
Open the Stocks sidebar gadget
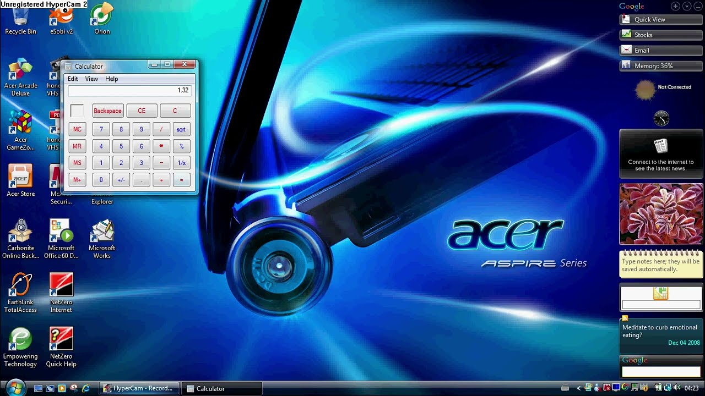click(661, 35)
